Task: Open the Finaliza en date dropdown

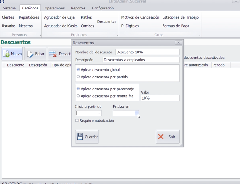Action: pos(137,113)
